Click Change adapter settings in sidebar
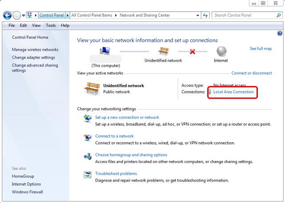285x203 pixels. (x=33, y=58)
